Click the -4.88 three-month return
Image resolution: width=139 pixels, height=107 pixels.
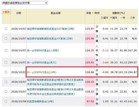pos(105,72)
